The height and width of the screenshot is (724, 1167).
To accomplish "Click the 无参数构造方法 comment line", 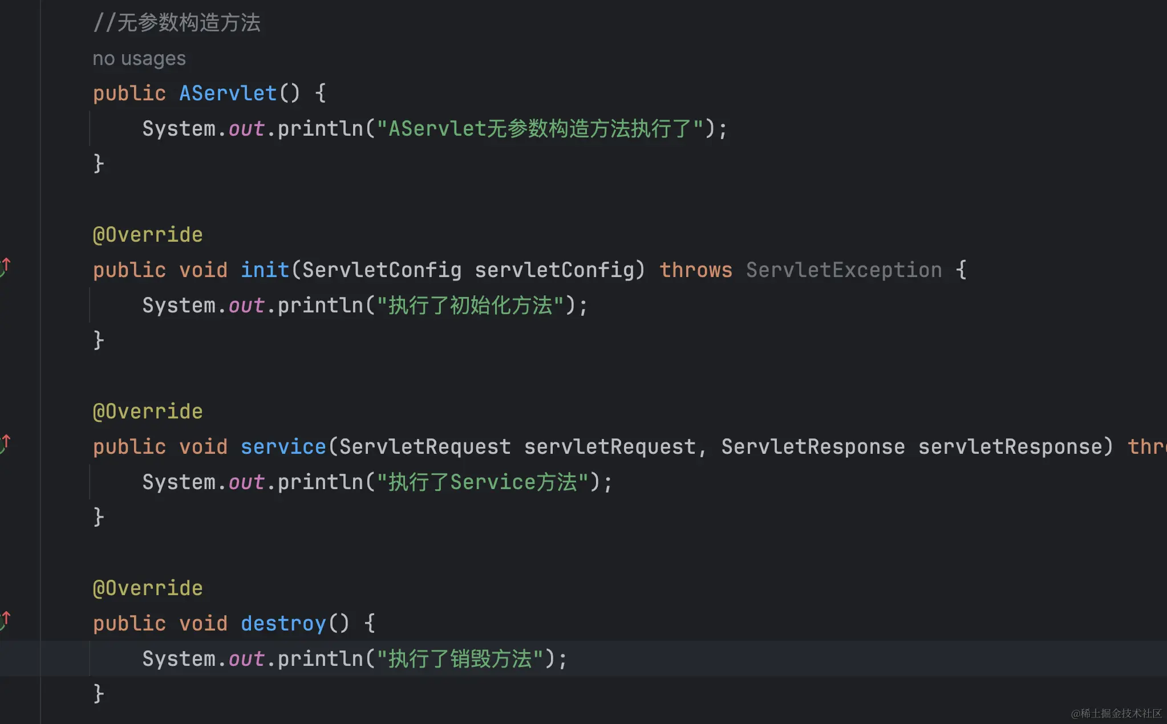I will click(x=177, y=23).
